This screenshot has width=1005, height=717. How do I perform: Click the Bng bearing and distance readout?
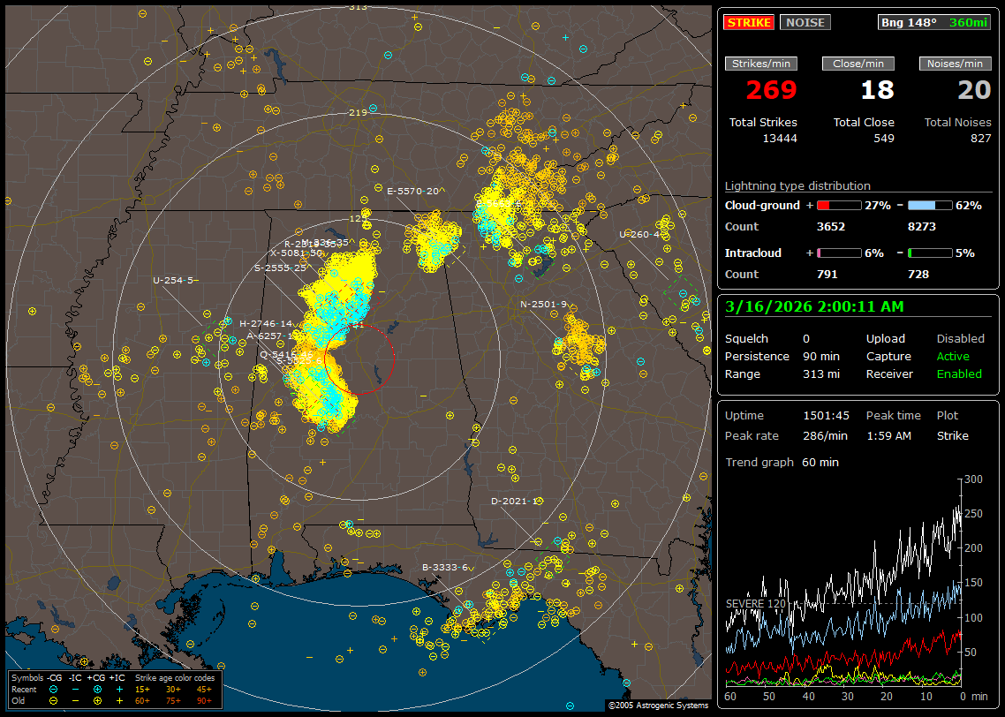click(x=933, y=22)
